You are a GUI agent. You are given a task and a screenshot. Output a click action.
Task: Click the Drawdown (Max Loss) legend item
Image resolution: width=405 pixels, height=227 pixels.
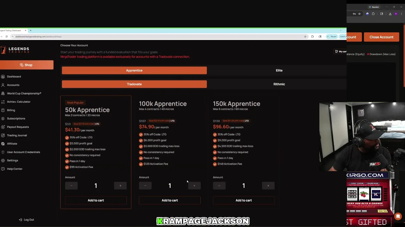(381, 54)
